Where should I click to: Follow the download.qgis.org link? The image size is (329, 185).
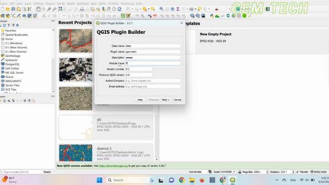tap(113, 165)
